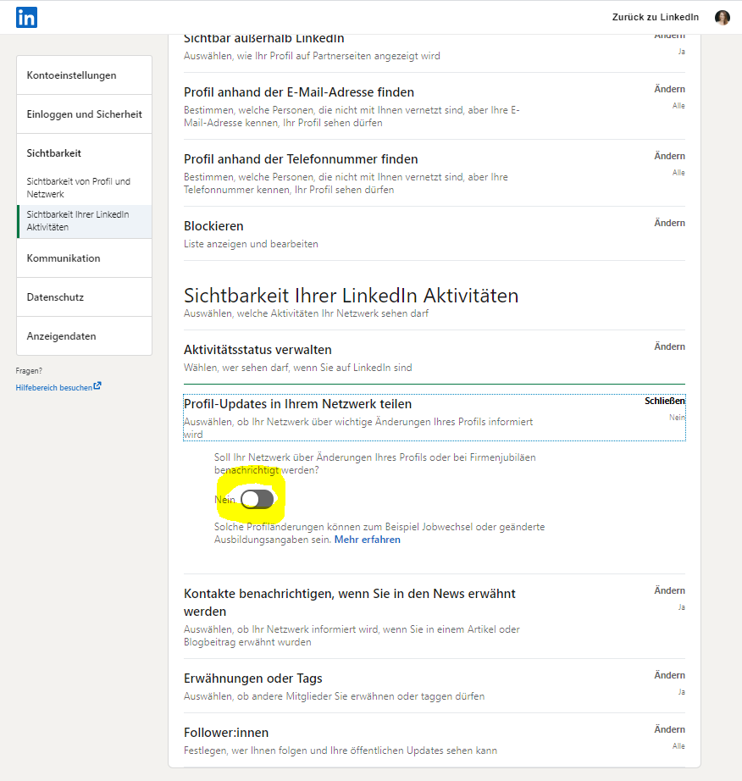This screenshot has height=781, width=742.
Task: Open the Mehr erfahren link
Action: [367, 540]
